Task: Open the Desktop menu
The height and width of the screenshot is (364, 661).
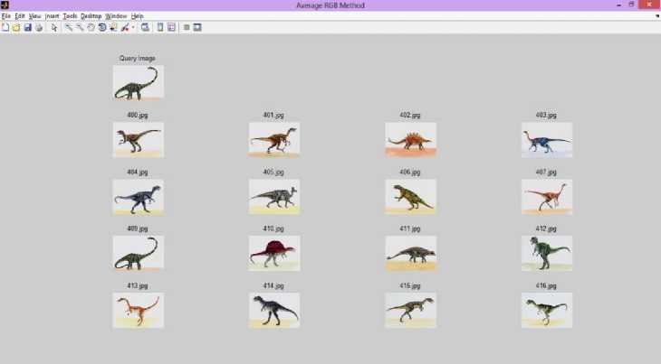Action: (x=91, y=16)
